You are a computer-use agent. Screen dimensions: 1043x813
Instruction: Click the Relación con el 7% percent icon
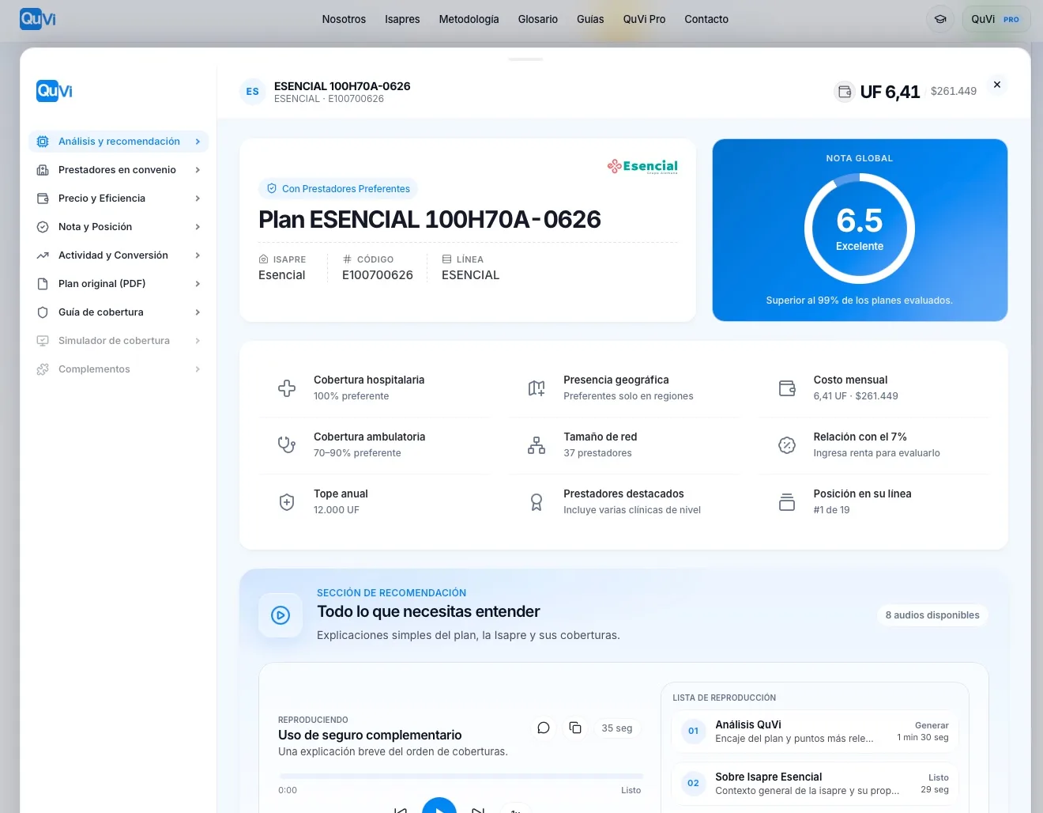click(x=787, y=444)
